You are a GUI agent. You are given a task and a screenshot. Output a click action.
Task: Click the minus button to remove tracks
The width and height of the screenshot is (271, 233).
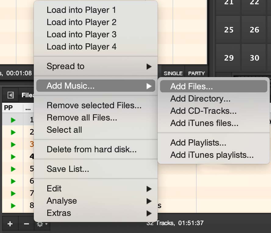point(26,224)
